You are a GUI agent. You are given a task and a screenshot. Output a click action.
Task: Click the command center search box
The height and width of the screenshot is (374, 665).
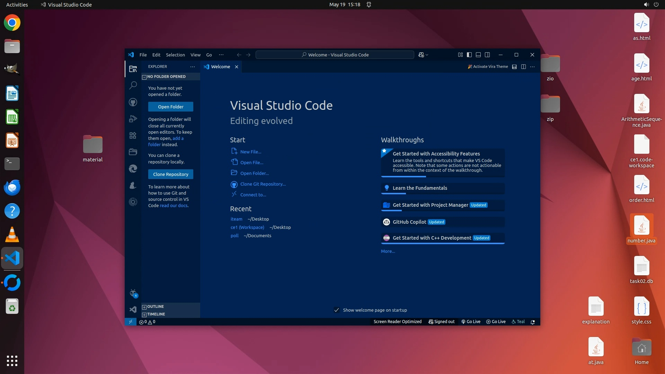coord(335,55)
